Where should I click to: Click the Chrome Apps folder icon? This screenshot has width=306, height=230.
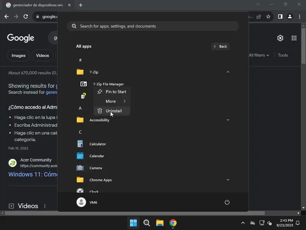pos(80,180)
